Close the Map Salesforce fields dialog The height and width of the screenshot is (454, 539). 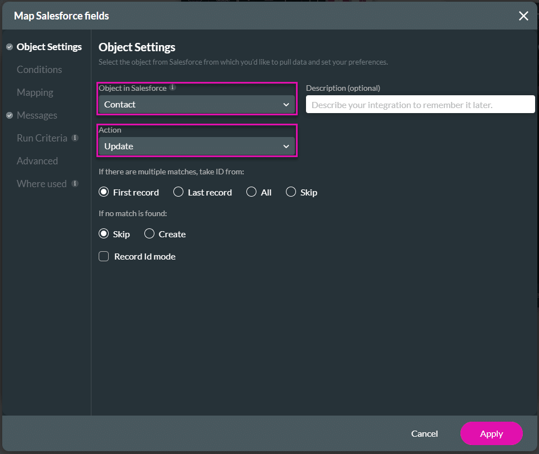click(523, 16)
